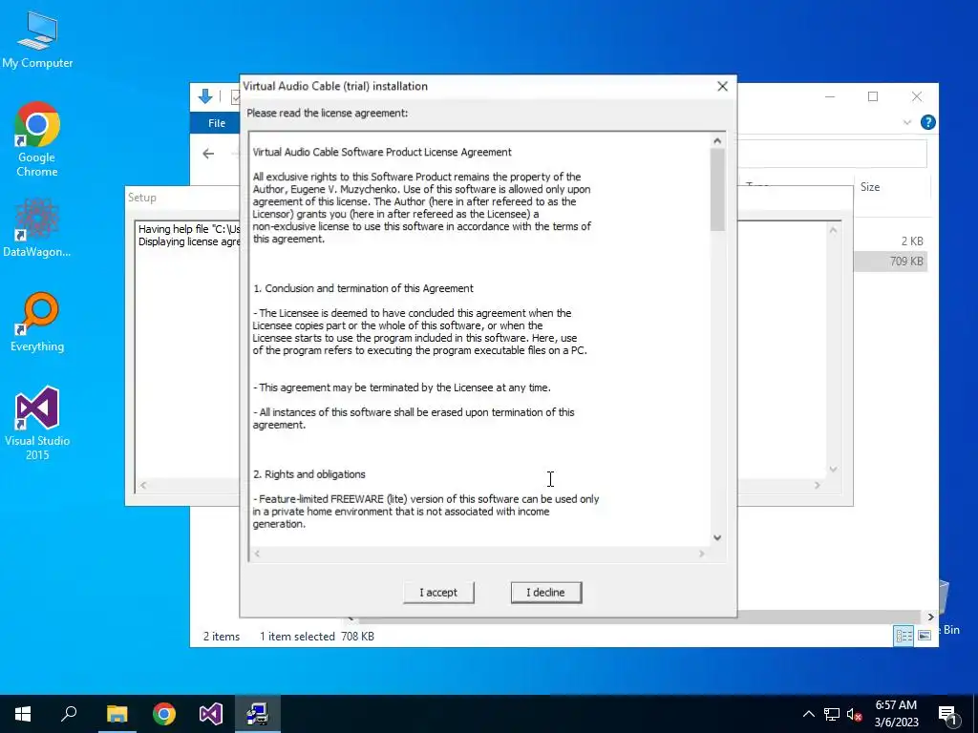This screenshot has width=978, height=733.
Task: Open the notification center icon
Action: pos(947,714)
